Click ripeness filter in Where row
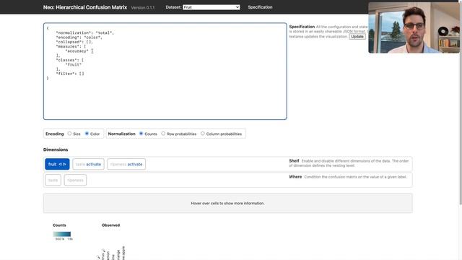 75,180
